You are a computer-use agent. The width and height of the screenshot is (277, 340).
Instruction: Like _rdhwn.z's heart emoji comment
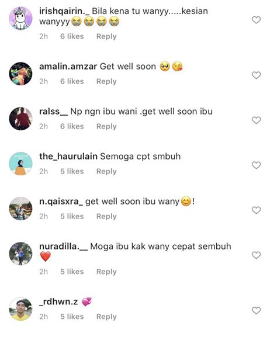point(256,311)
